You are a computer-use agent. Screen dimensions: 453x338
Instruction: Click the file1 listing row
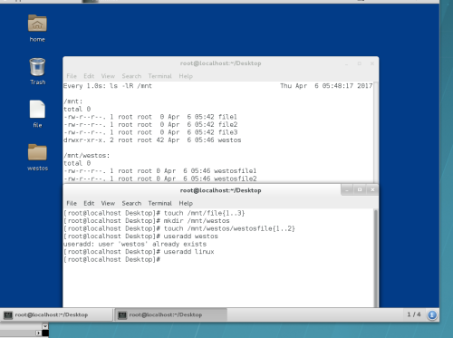[150, 117]
